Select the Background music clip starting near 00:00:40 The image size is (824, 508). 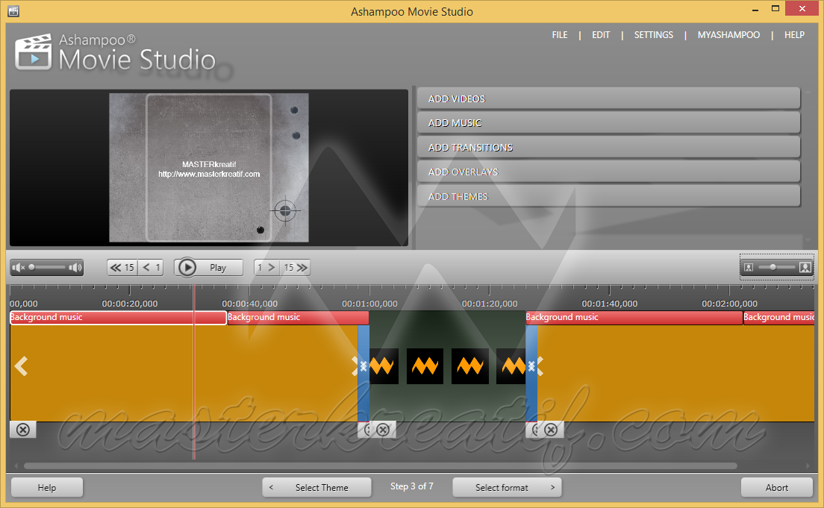click(298, 317)
